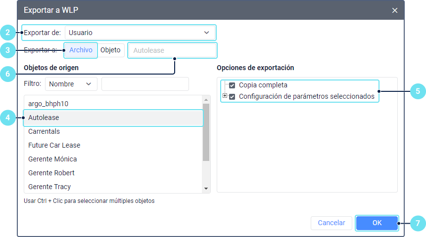Confirm export with the OK button
Image resolution: width=426 pixels, height=237 pixels.
[377, 223]
